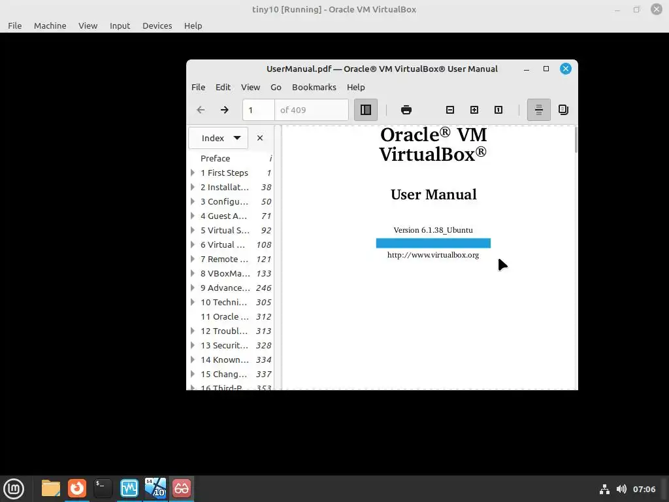This screenshot has height=502, width=669.
Task: Open the file manager from taskbar
Action: [x=51, y=488]
